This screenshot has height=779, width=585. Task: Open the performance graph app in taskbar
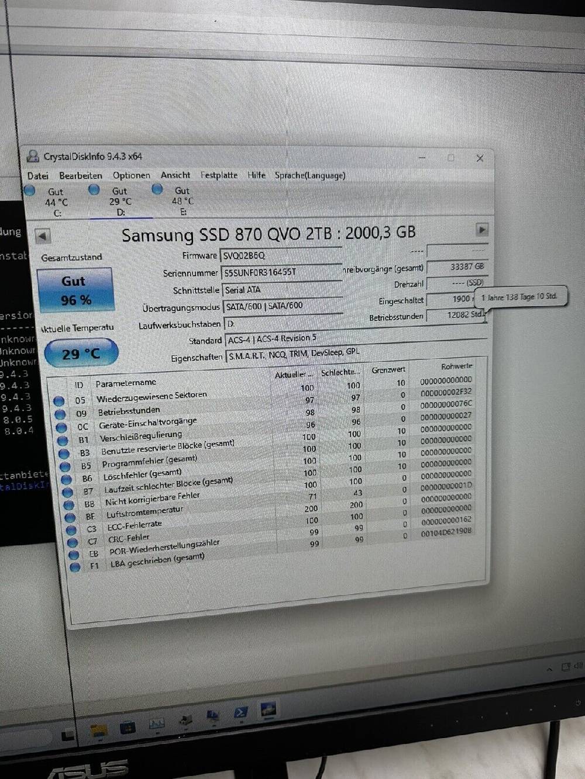156,724
